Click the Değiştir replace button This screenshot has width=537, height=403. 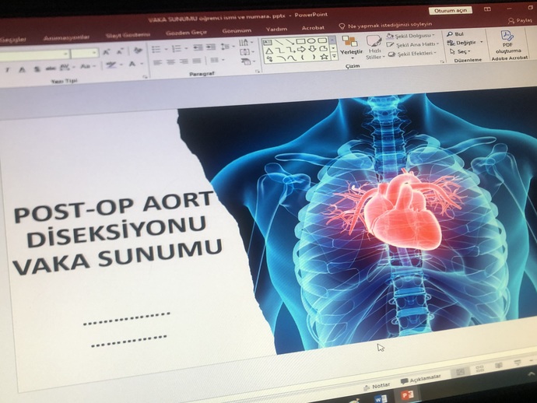point(465,43)
